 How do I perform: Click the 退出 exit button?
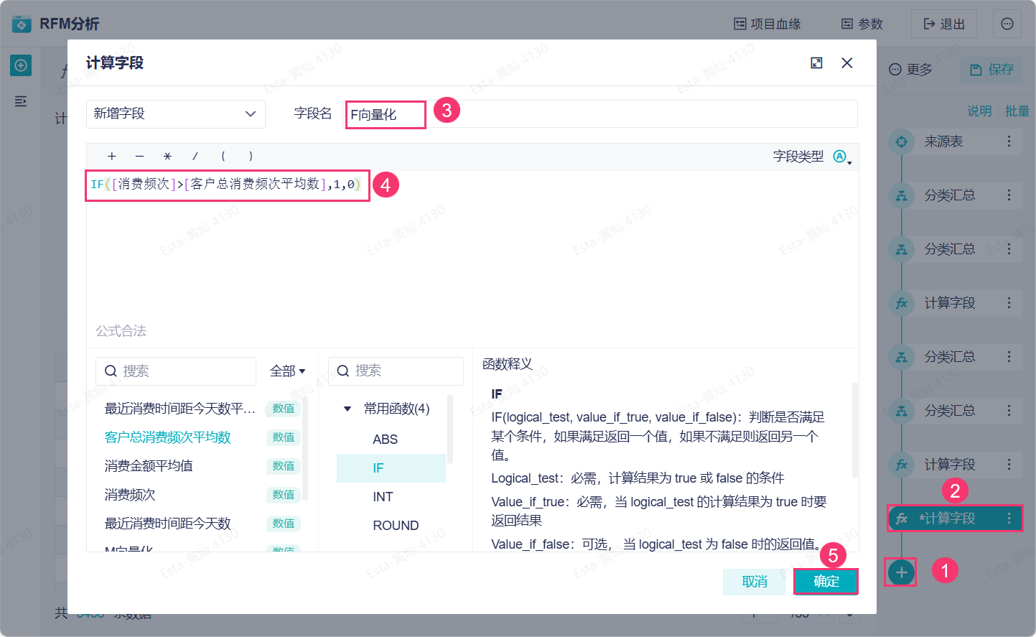tap(944, 24)
